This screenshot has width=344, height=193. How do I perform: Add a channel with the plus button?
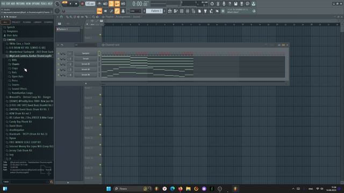86,84
